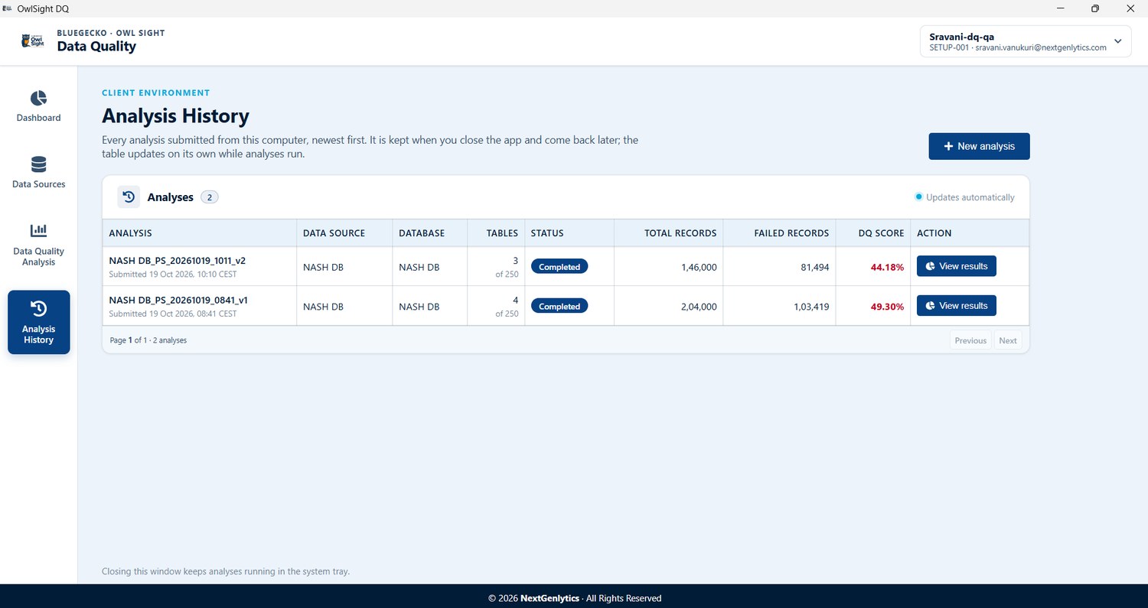View results for NASH DB_PS_20261019_0841_v1
Viewport: 1148px width, 608px height.
click(x=956, y=306)
